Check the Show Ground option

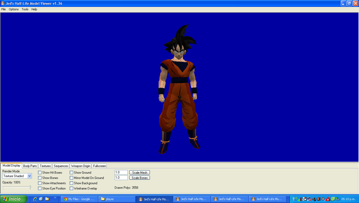[72, 173]
